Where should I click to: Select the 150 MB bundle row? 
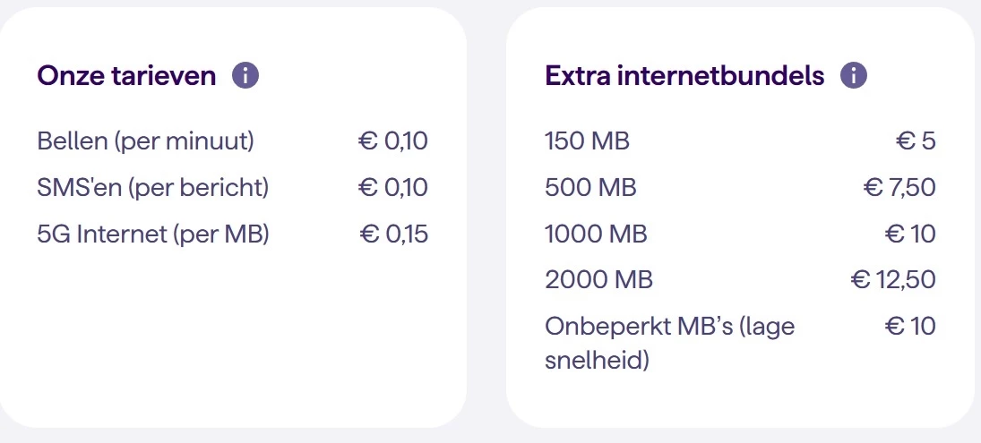740,141
